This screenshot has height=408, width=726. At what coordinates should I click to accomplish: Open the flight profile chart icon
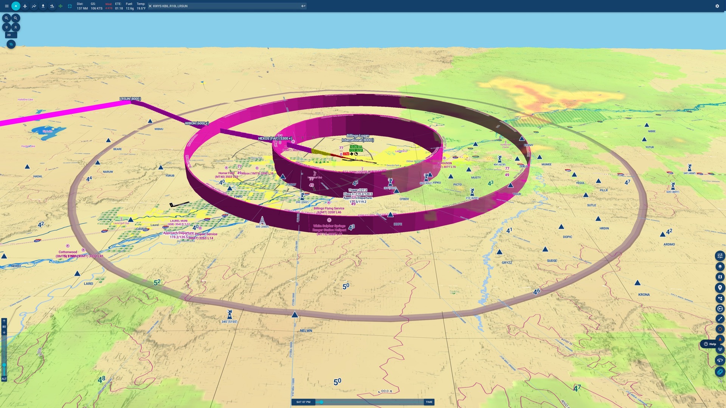coord(34,6)
